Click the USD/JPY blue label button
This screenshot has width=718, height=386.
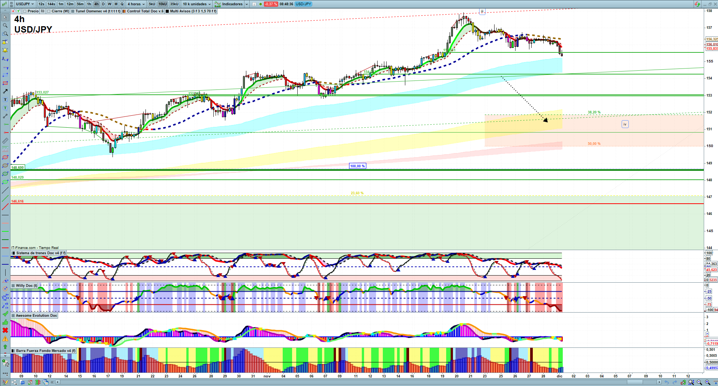click(304, 4)
